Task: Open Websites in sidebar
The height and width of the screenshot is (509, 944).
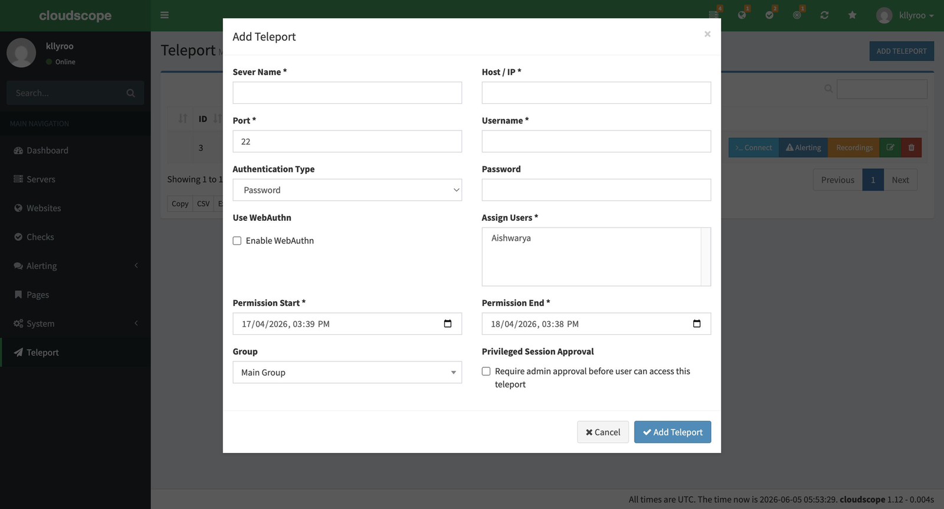Action: [75, 208]
